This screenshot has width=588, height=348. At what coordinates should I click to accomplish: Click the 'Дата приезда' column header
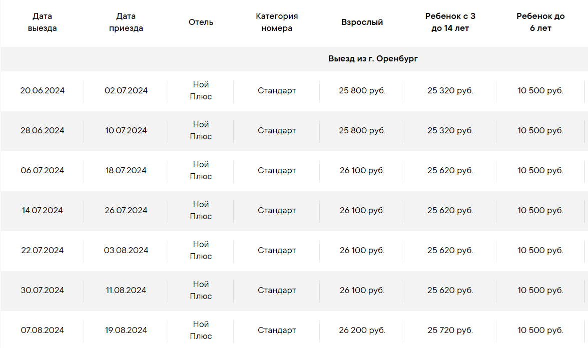(126, 22)
